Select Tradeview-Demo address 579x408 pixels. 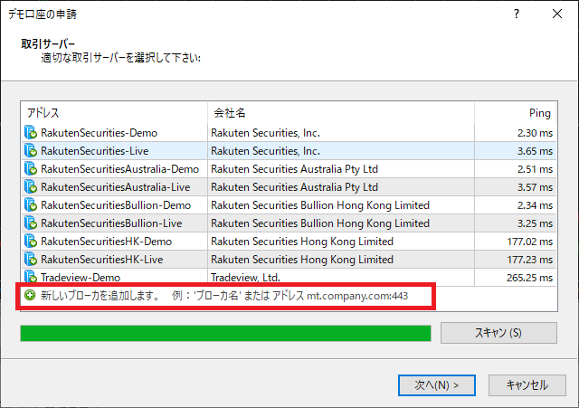point(81,278)
